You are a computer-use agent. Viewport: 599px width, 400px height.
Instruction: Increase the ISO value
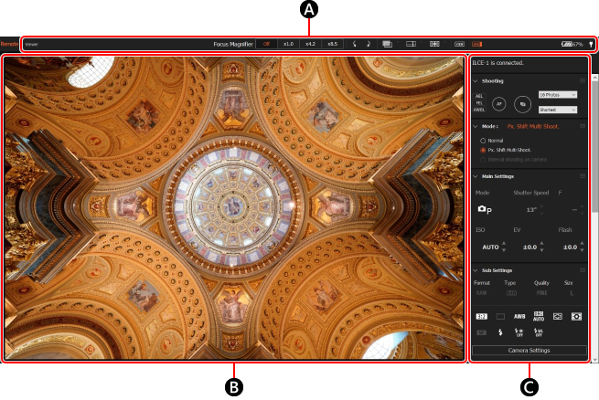(x=504, y=243)
